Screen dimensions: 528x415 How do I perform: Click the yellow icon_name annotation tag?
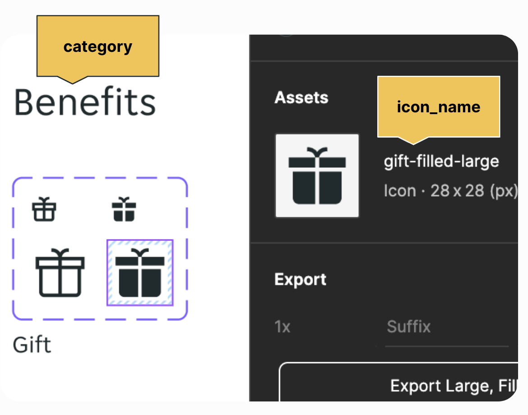pyautogui.click(x=438, y=106)
